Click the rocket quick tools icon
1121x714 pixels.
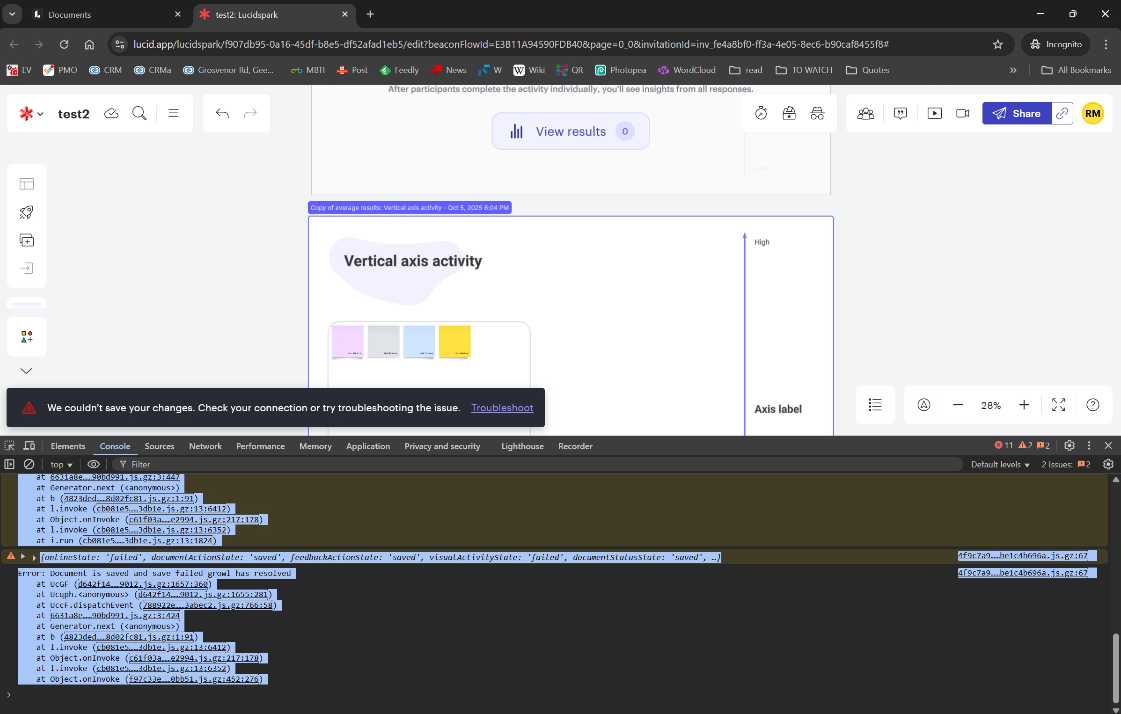[x=26, y=212]
